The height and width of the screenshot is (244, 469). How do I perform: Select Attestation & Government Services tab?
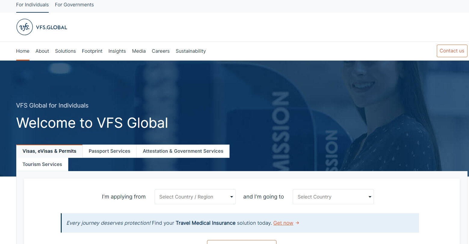tap(183, 151)
